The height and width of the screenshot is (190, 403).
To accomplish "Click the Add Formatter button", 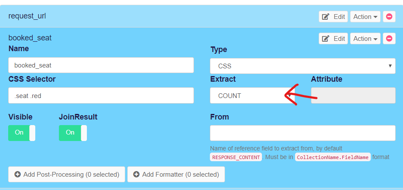I will coord(176,175).
